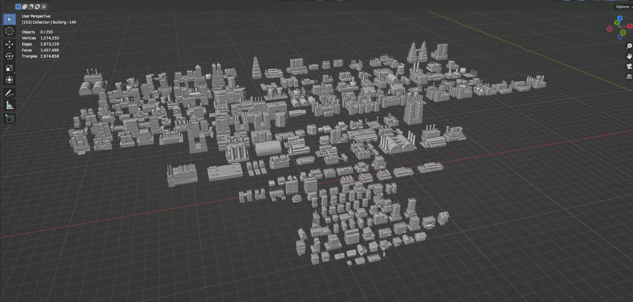Click the negative Y gizmo circle
The image size is (633, 302).
(623, 33)
